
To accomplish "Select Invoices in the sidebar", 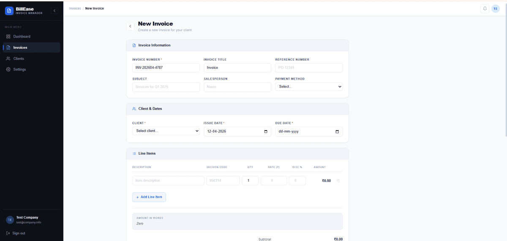I will pyautogui.click(x=32, y=48).
